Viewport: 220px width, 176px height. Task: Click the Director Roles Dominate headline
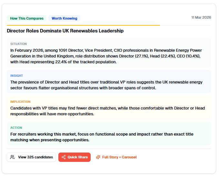pyautogui.click(x=65, y=31)
